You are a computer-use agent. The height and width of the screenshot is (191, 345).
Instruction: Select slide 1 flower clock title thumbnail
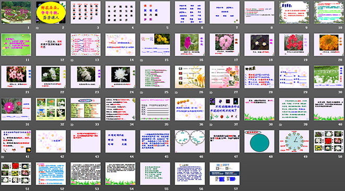[16, 13]
